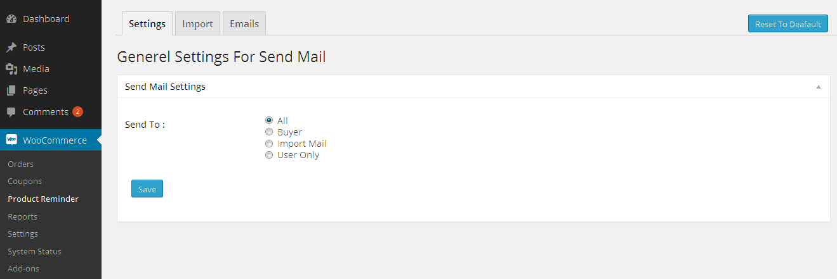
Task: Open the Emails tab
Action: point(244,24)
